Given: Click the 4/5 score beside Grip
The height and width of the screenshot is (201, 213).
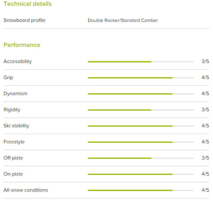Looking at the screenshot, I should tap(205, 78).
